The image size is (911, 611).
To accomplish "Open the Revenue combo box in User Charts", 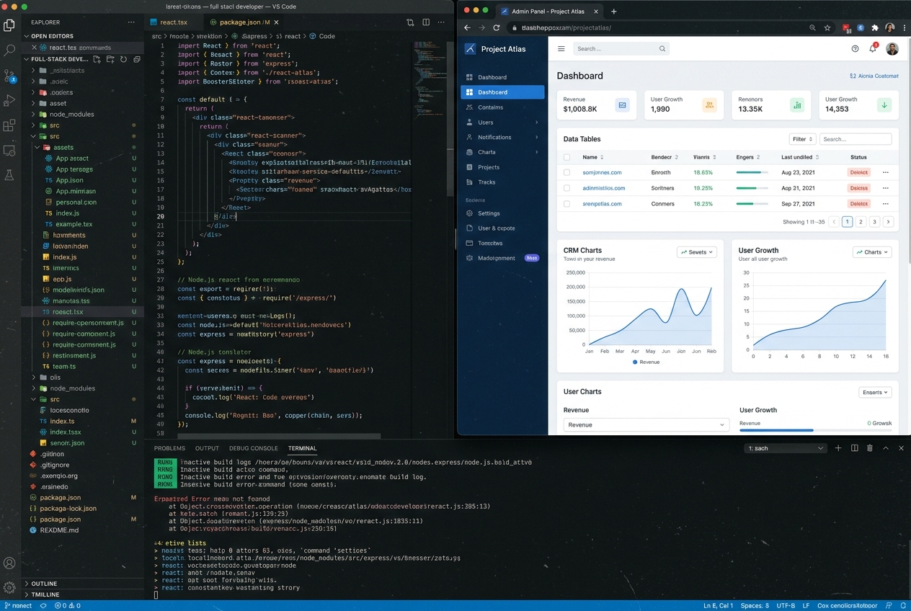I will tap(646, 425).
